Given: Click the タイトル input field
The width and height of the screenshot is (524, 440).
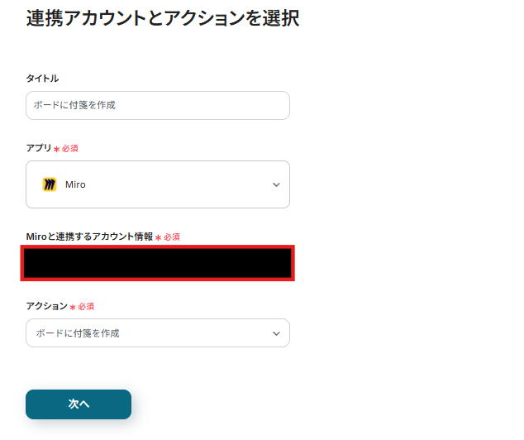Looking at the screenshot, I should 157,106.
